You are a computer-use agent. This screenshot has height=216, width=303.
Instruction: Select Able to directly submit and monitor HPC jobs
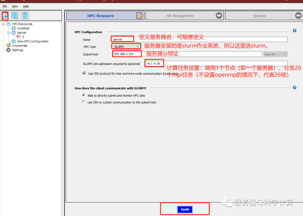(84, 95)
